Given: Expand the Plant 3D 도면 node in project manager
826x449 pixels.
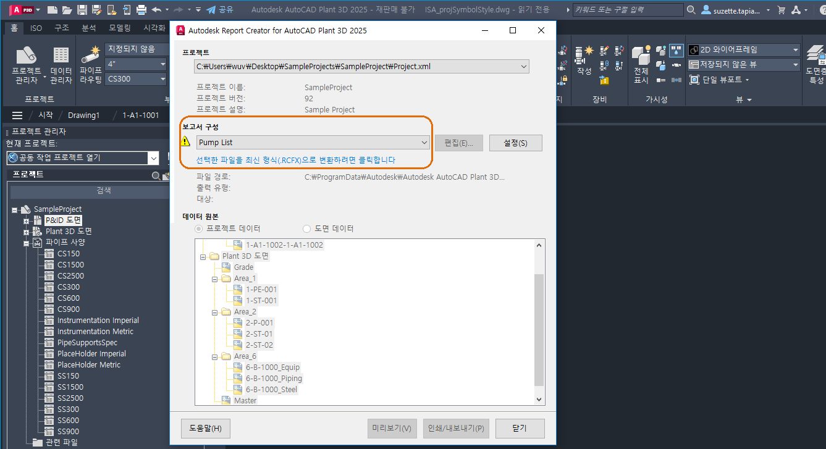Looking at the screenshot, I should (27, 232).
